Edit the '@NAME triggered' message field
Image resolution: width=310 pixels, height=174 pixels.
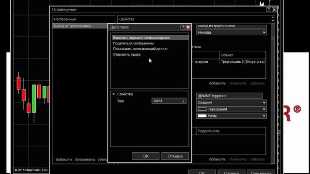click(229, 96)
